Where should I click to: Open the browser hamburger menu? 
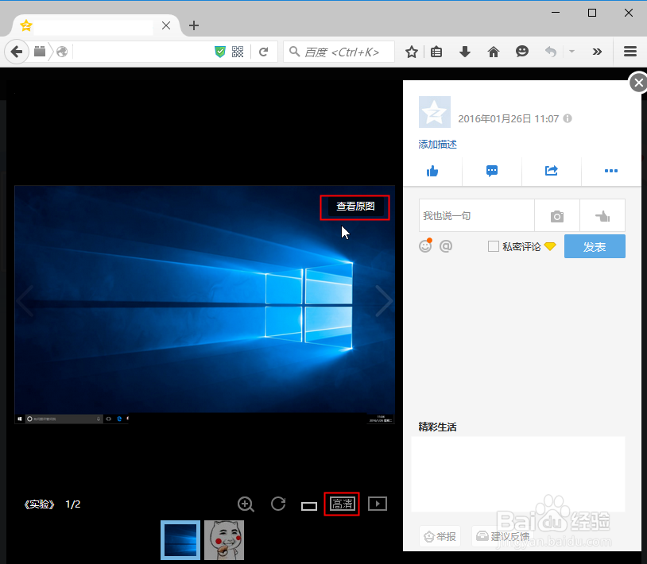pos(630,52)
